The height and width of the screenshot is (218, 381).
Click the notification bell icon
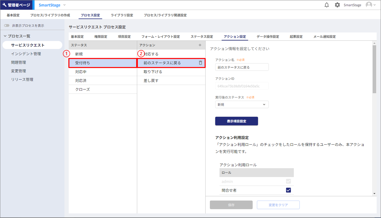pyautogui.click(x=326, y=5)
